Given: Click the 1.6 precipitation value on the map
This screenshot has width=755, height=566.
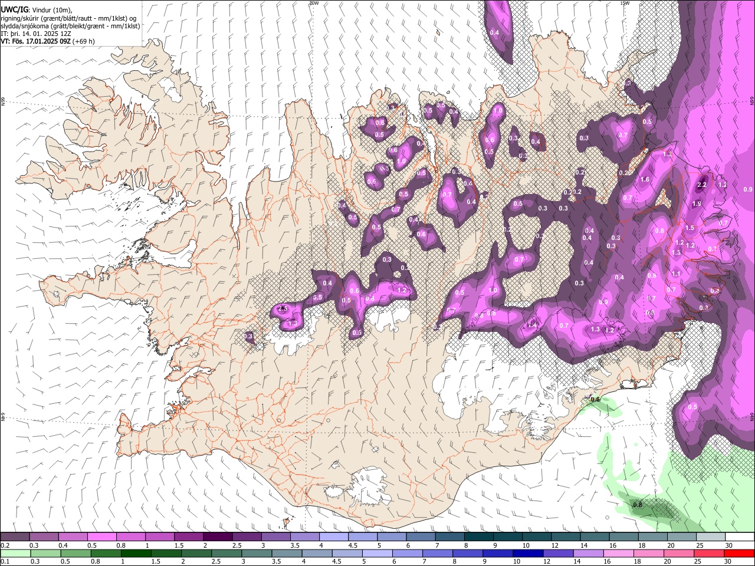Looking at the screenshot, I should (x=645, y=180).
